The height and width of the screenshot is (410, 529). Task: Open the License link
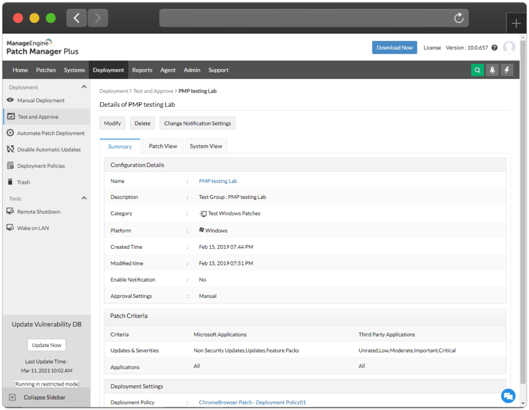[x=432, y=48]
